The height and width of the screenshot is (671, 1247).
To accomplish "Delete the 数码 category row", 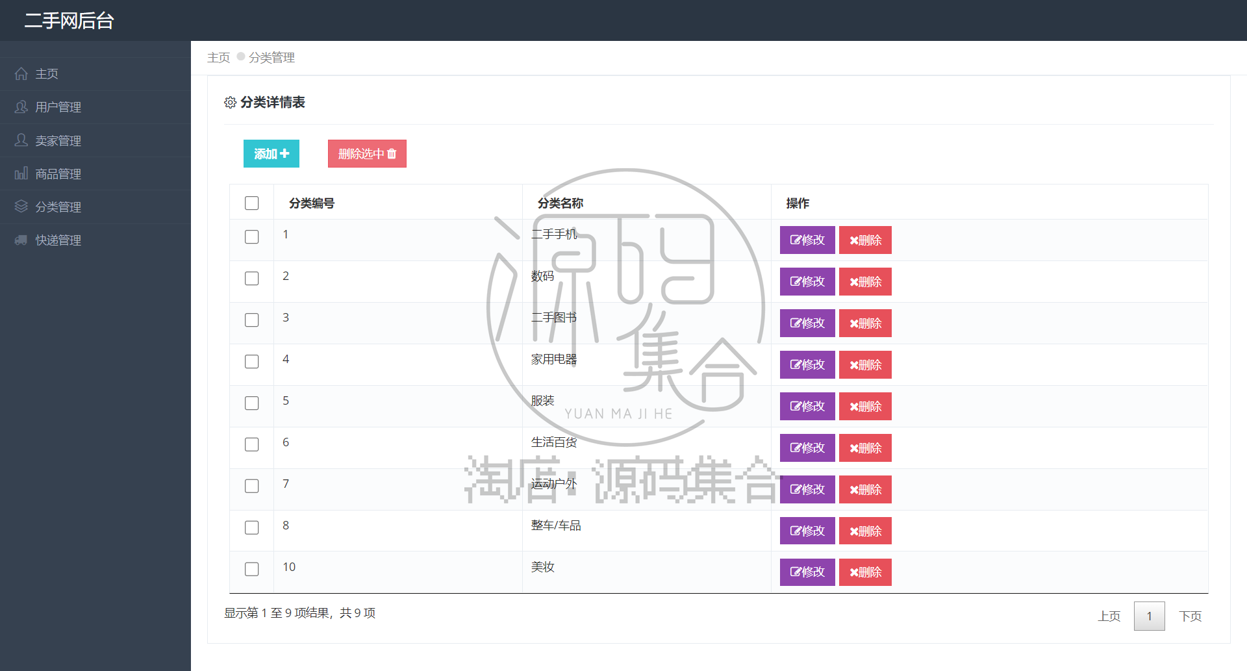I will coord(865,281).
